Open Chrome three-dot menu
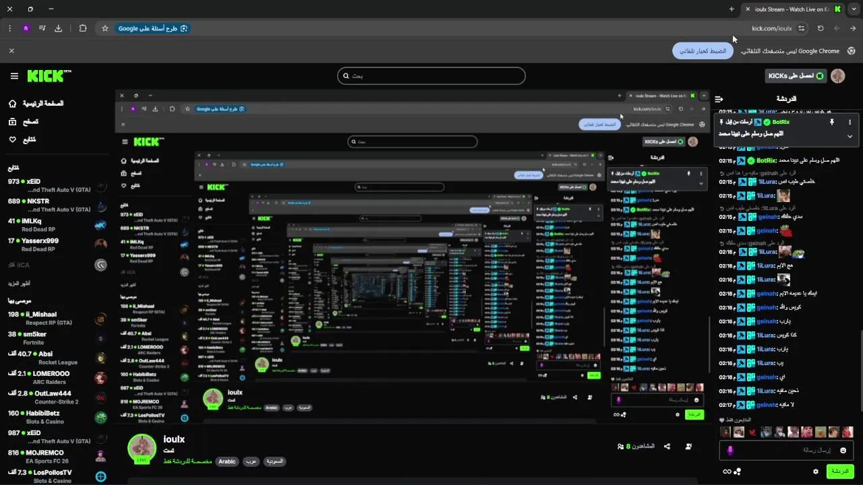Screen dimensions: 863x485 9,28
